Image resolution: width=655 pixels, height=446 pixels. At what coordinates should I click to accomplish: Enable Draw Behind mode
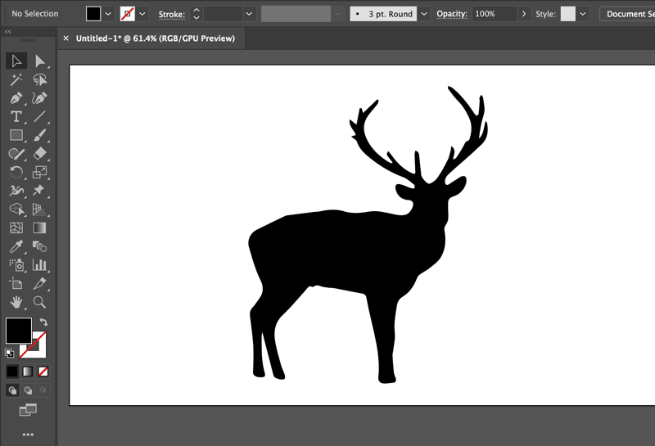28,390
